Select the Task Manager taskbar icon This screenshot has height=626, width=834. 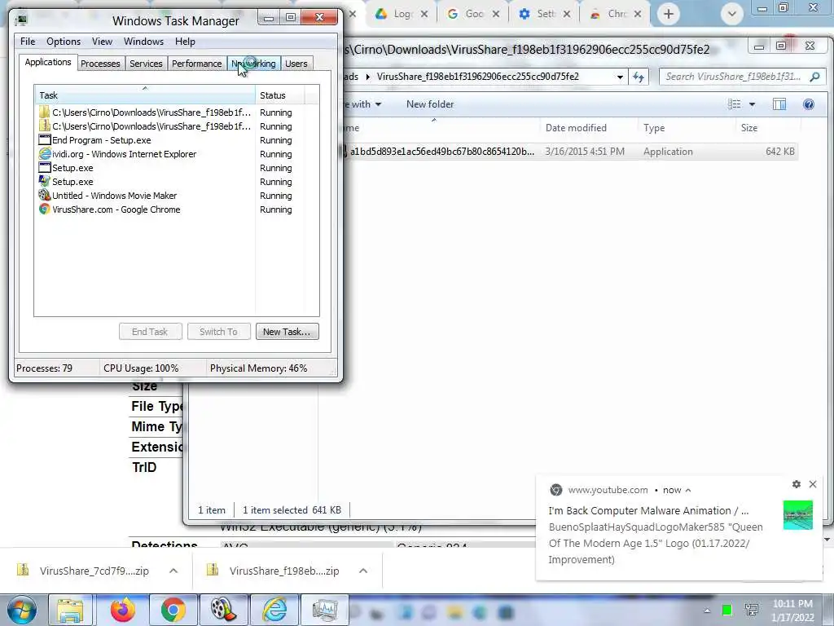324,610
